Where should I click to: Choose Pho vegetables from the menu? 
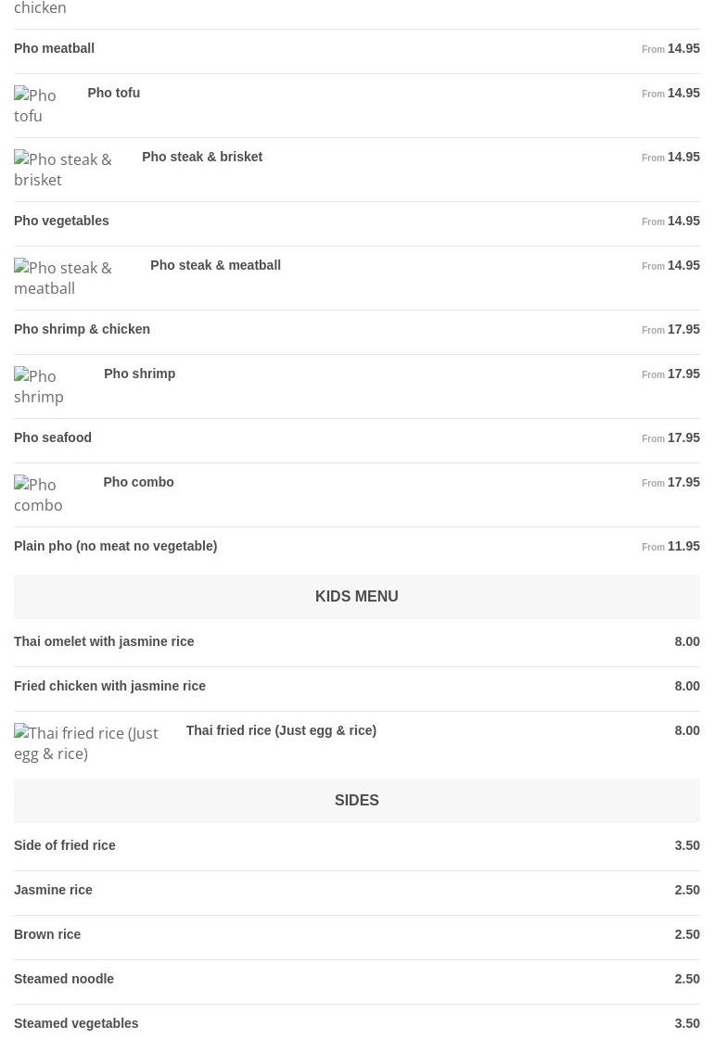pos(62,221)
